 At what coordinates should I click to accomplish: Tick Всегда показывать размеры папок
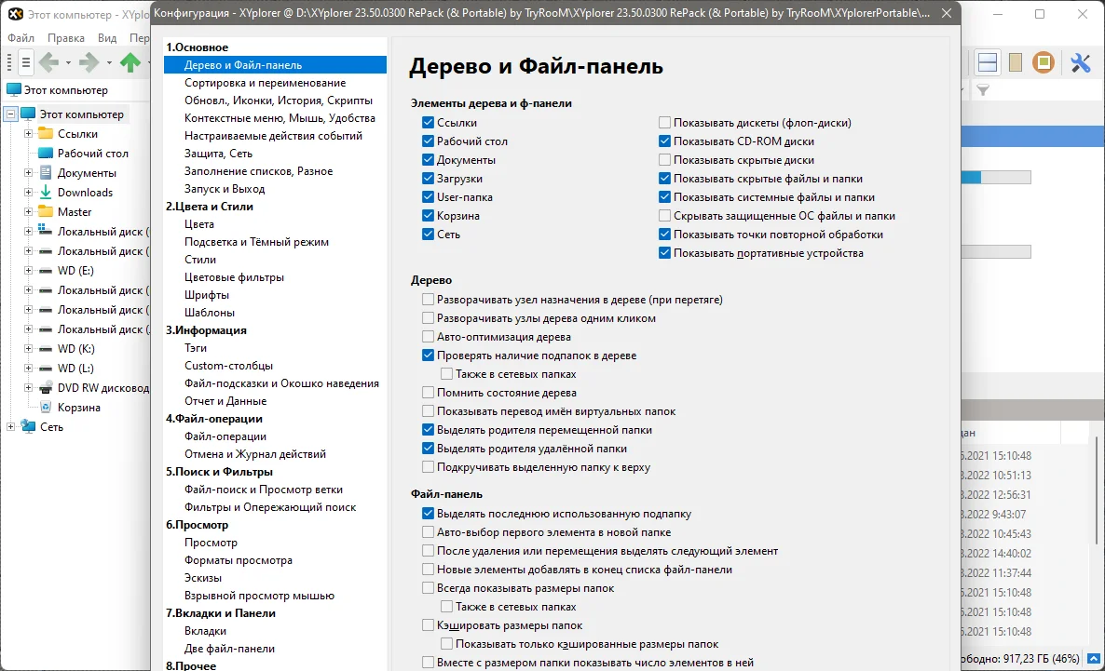[x=428, y=588]
